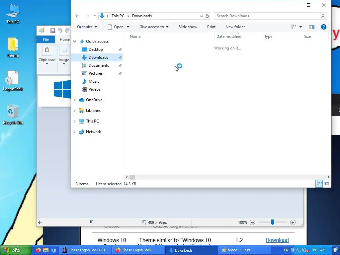Click Undo icon in Paint toolbar
This screenshot has height=255, width=340.
coord(60,30)
